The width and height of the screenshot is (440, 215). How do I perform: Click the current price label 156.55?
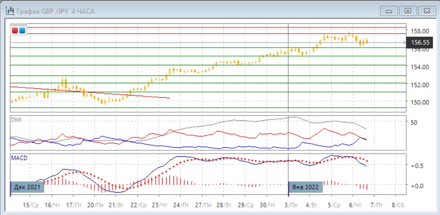click(421, 43)
